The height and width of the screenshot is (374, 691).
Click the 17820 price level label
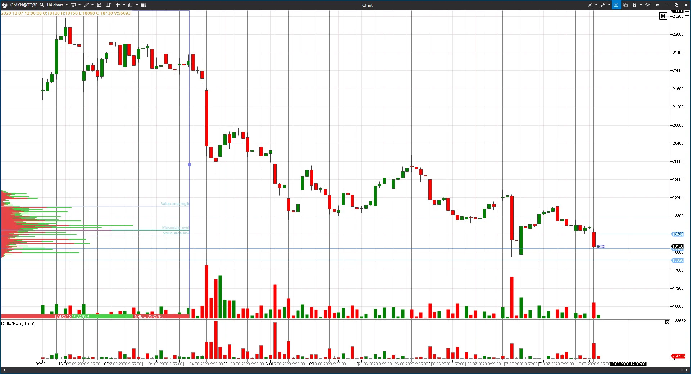pyautogui.click(x=678, y=260)
